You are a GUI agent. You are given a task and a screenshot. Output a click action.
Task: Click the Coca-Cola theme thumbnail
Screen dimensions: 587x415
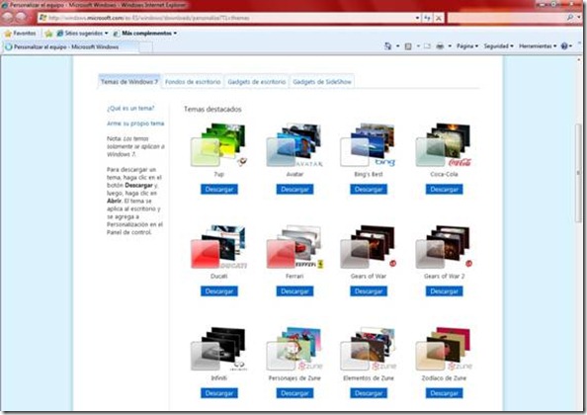click(x=444, y=145)
